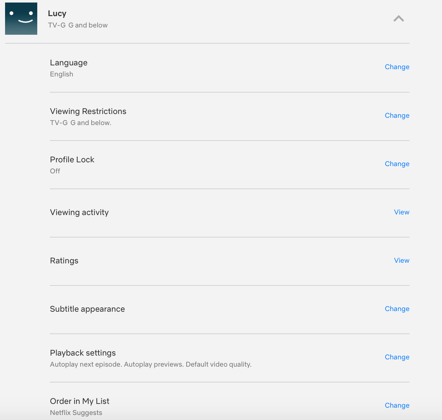
Task: Click the Profile Lock Off status
Action: tap(55, 171)
